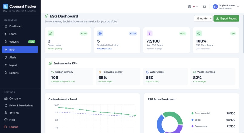Screen dimensions: 244x133
Task: Click the Sustainability-Linked target icon
Action: (100, 33)
